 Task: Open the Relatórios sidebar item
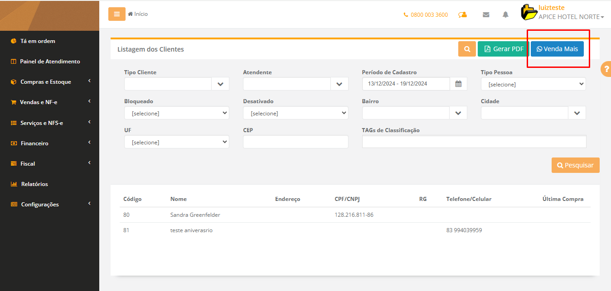pyautogui.click(x=34, y=184)
